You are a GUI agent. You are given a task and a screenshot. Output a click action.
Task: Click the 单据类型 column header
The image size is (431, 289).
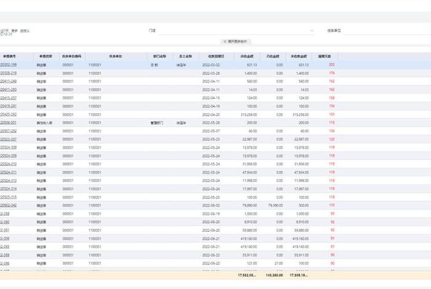point(47,56)
